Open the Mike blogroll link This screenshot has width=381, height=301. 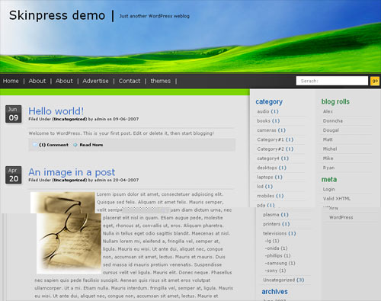pyautogui.click(x=328, y=159)
